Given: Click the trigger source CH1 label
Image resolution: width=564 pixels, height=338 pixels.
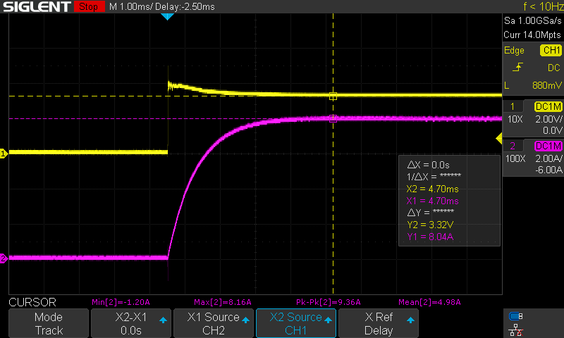Looking at the screenshot, I should click(x=550, y=51).
